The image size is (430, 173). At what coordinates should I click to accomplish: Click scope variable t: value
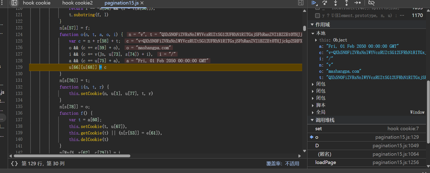tap(376, 77)
